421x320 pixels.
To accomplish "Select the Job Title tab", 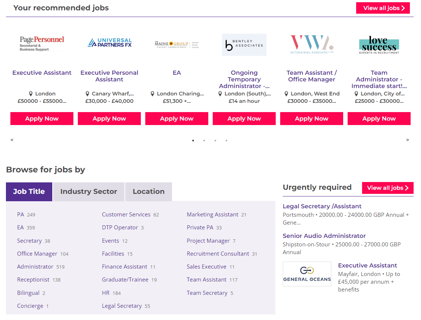I will click(x=29, y=192).
